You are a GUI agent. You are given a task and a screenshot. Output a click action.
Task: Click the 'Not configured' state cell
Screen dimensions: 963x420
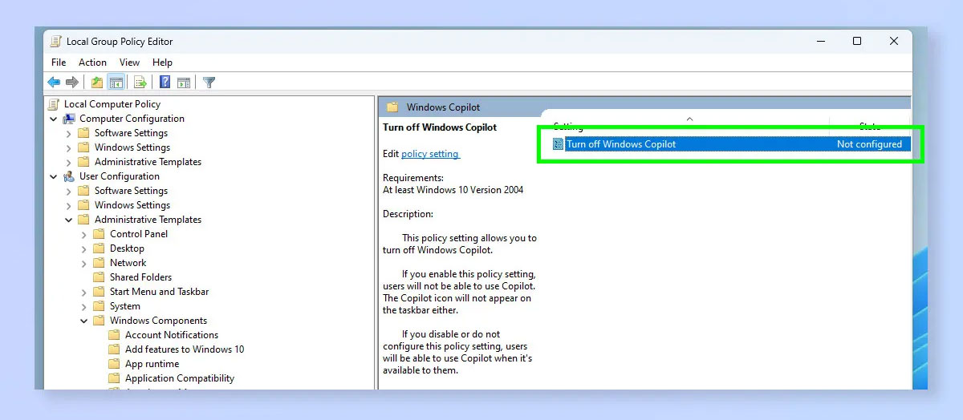(x=869, y=144)
